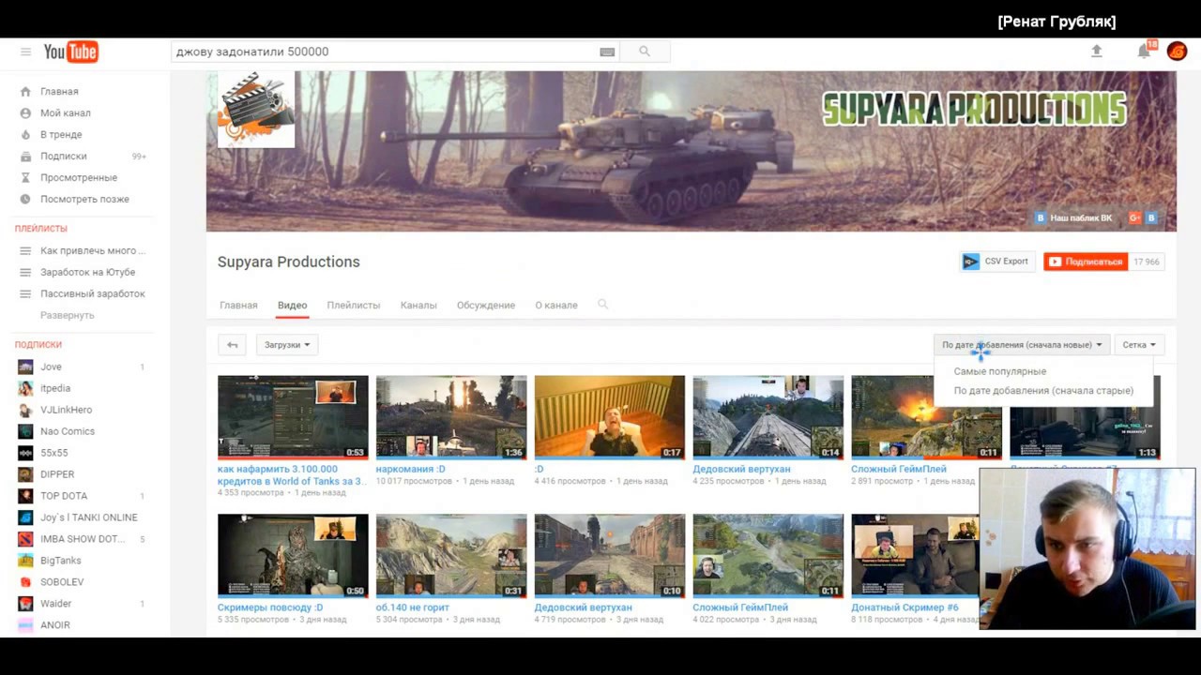Open the sort by date dropdown
The height and width of the screenshot is (675, 1201).
1022,345
